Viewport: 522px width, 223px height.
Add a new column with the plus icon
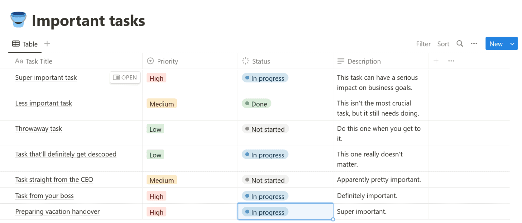436,61
